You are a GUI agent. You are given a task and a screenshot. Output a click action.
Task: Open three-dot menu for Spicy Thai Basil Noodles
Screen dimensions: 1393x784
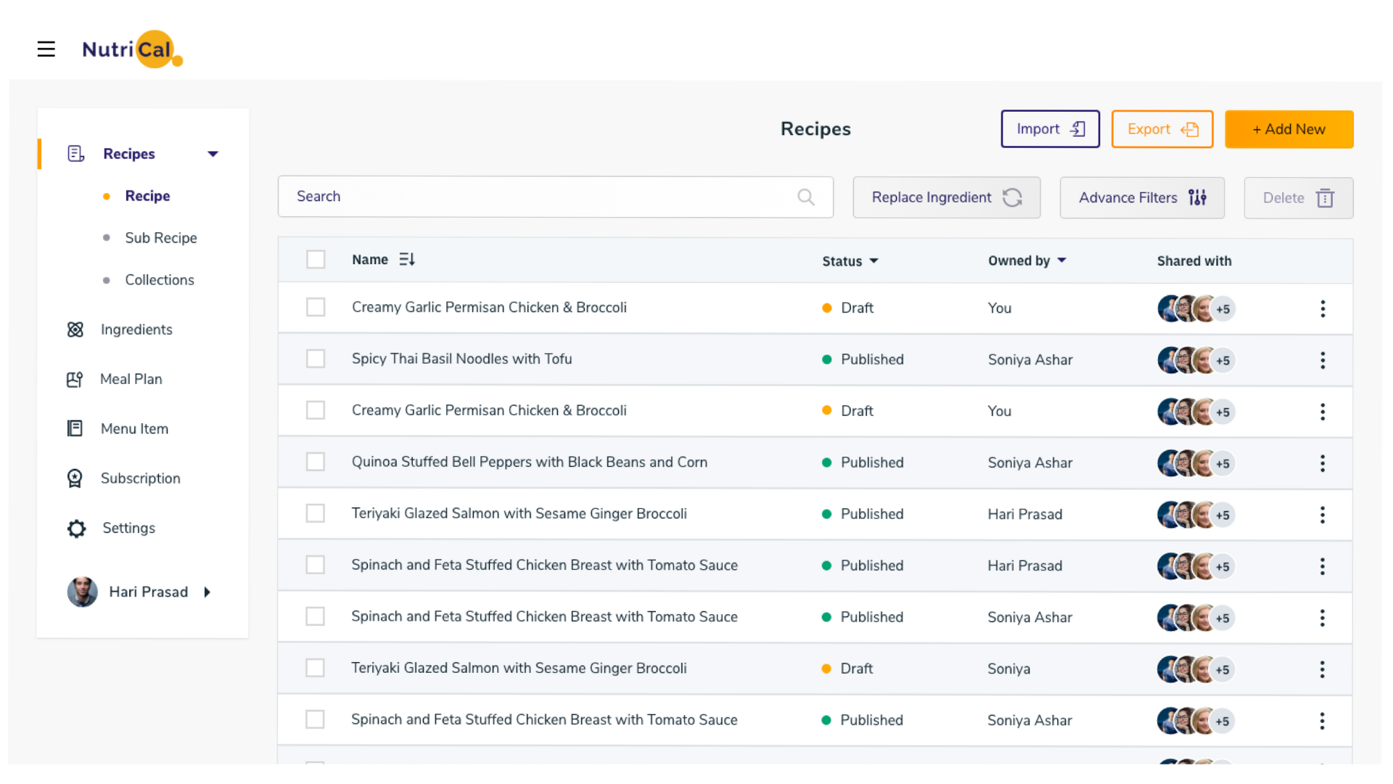coord(1322,360)
